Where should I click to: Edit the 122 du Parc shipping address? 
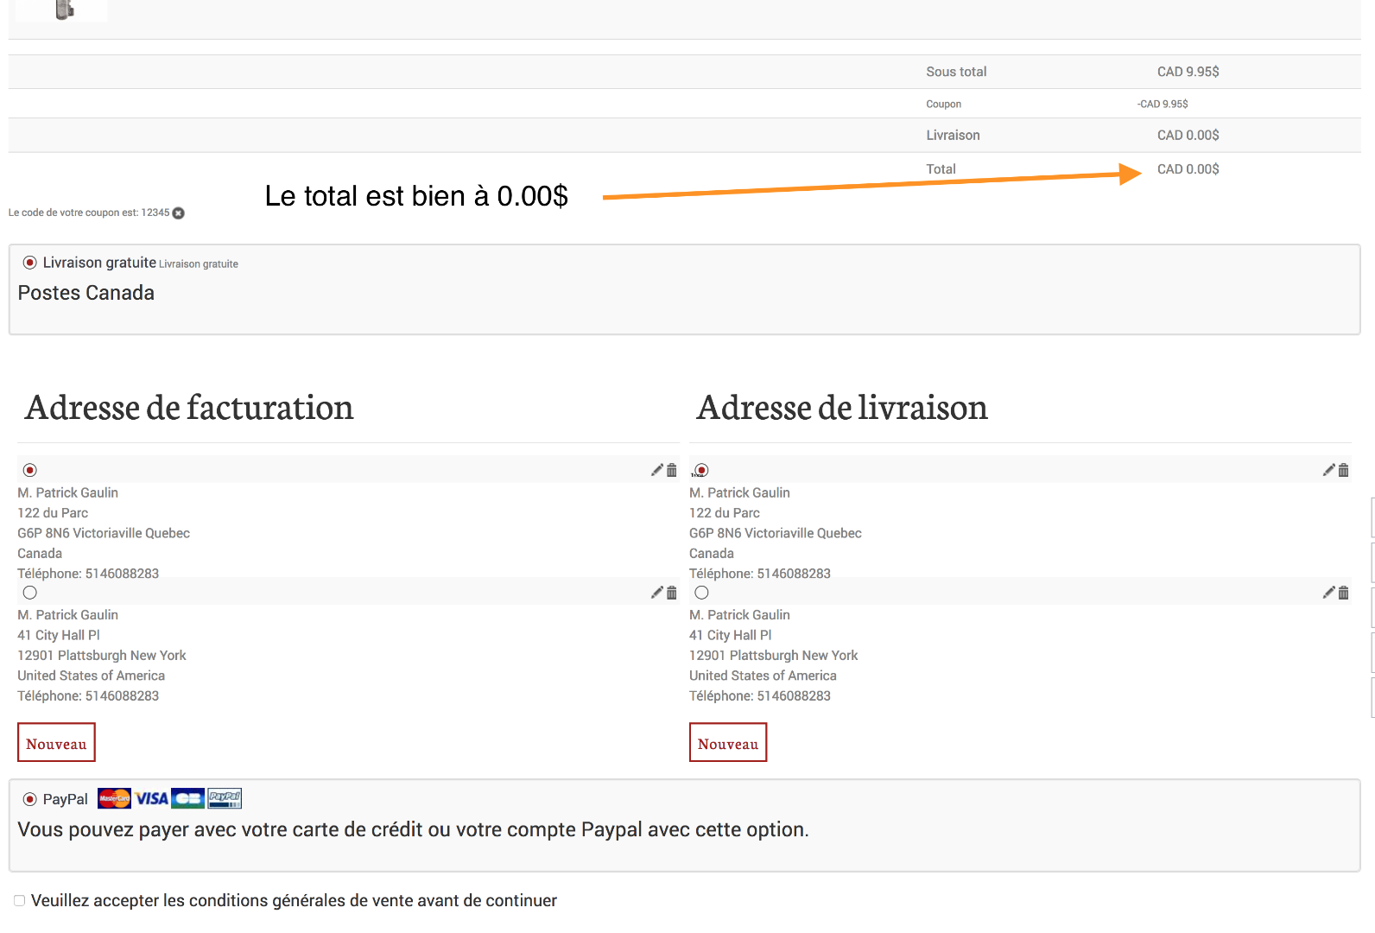click(x=1329, y=470)
